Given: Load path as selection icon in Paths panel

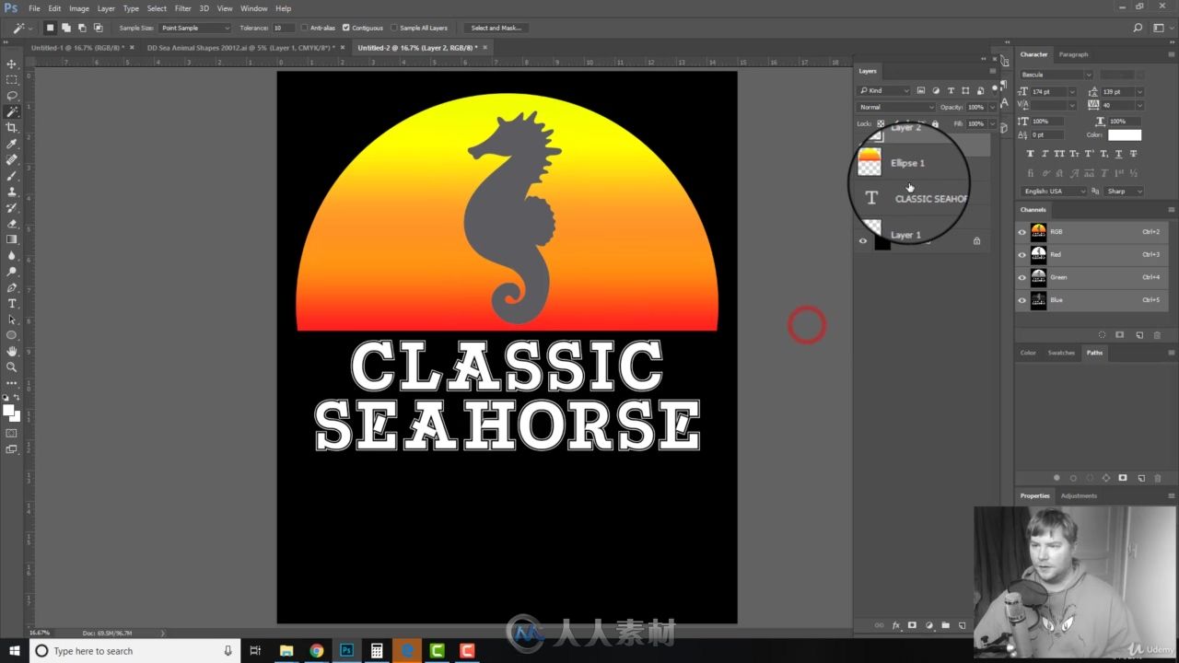Looking at the screenshot, I should 1090,478.
